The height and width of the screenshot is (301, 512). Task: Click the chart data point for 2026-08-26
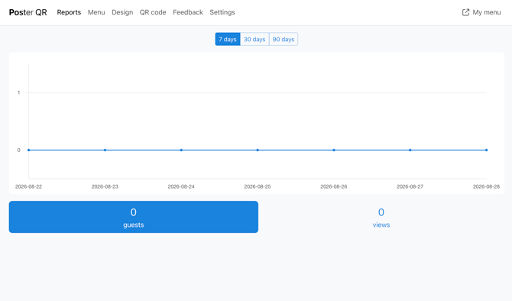coord(334,150)
